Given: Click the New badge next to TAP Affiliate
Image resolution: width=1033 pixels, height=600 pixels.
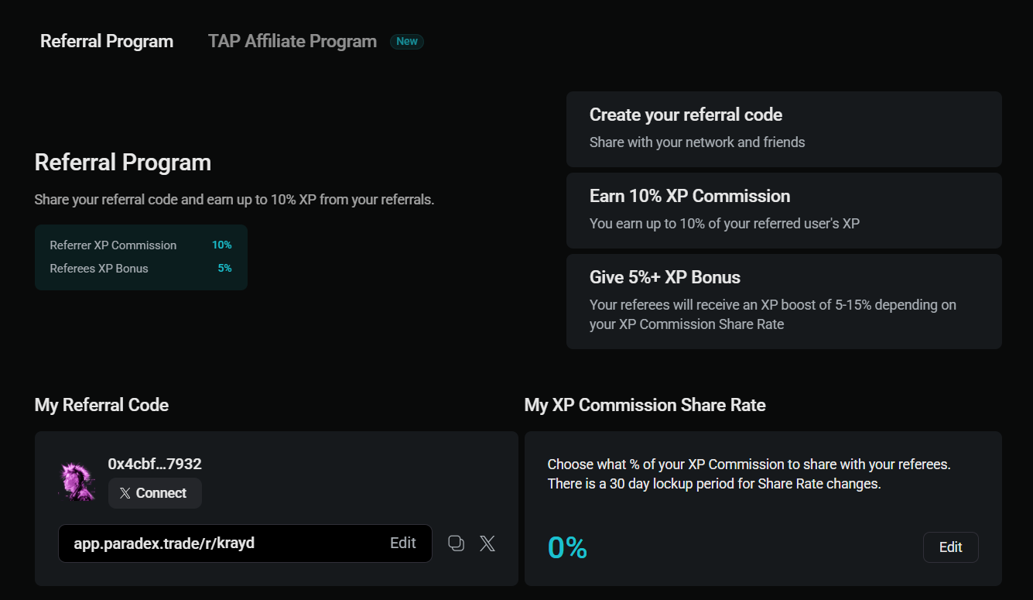Looking at the screenshot, I should (407, 41).
